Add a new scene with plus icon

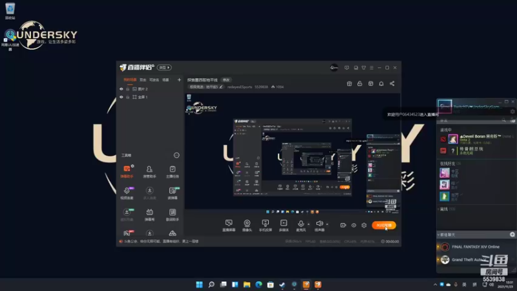tap(179, 80)
